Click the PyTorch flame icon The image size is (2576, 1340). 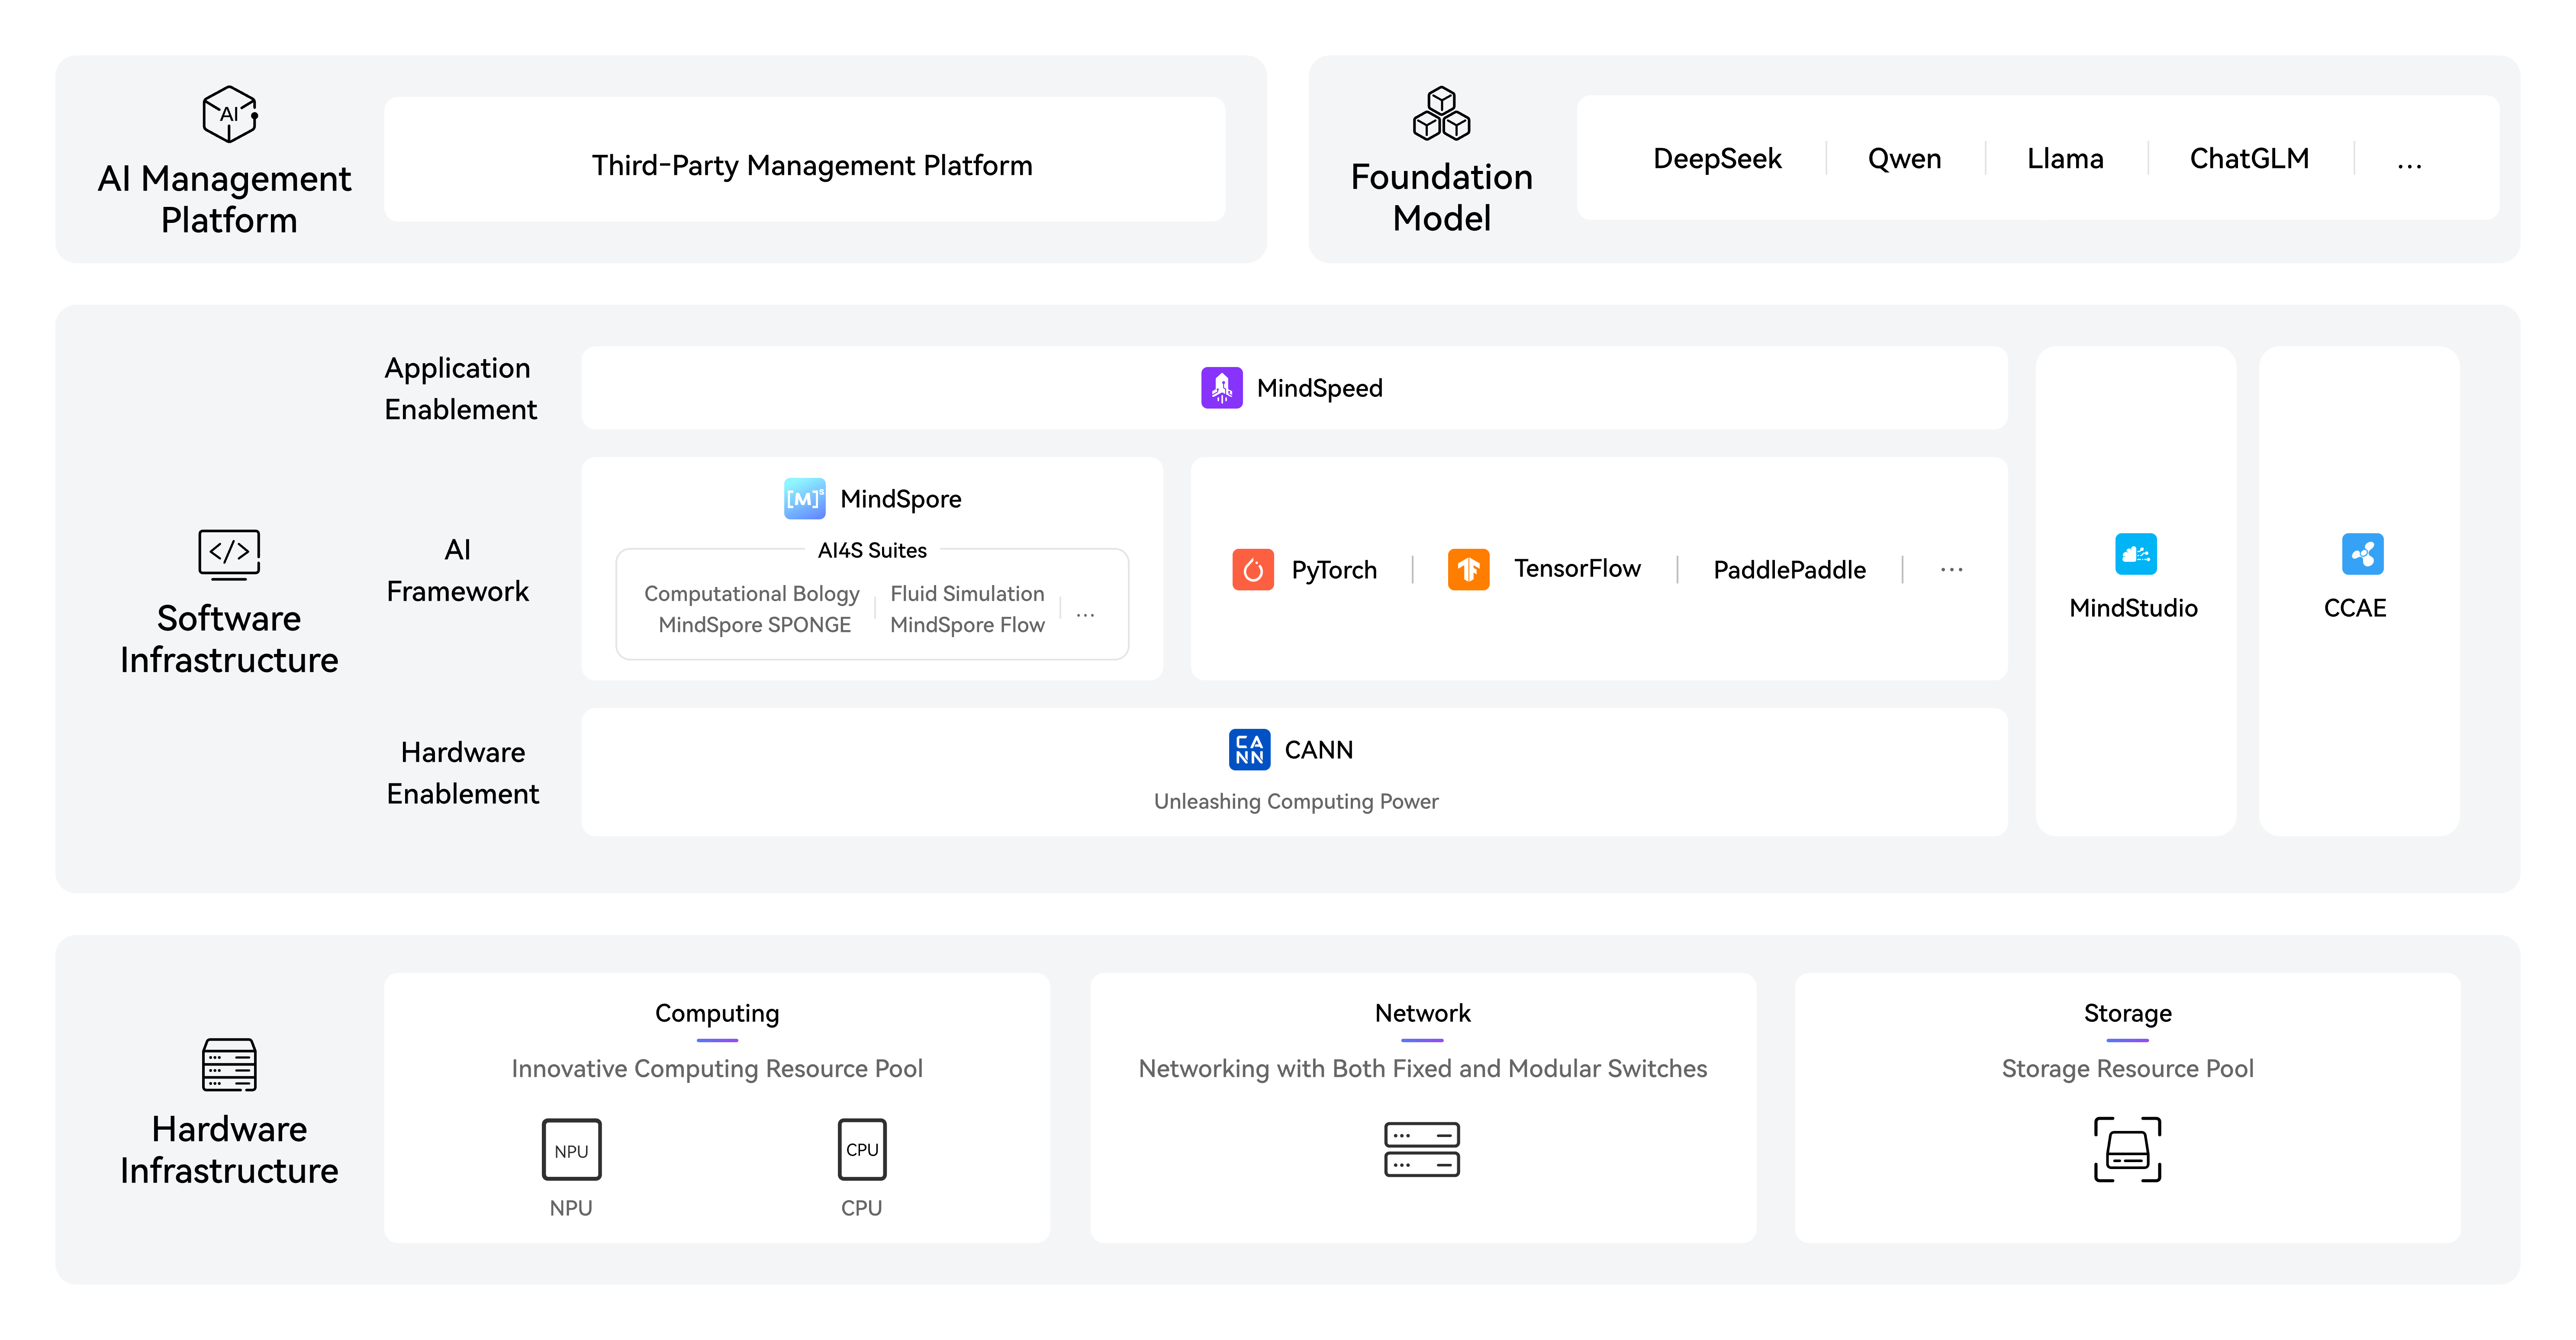[1252, 570]
